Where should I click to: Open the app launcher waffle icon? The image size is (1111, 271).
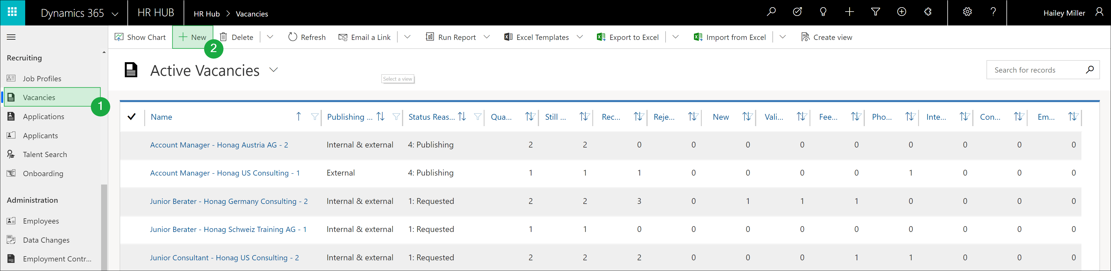point(12,12)
